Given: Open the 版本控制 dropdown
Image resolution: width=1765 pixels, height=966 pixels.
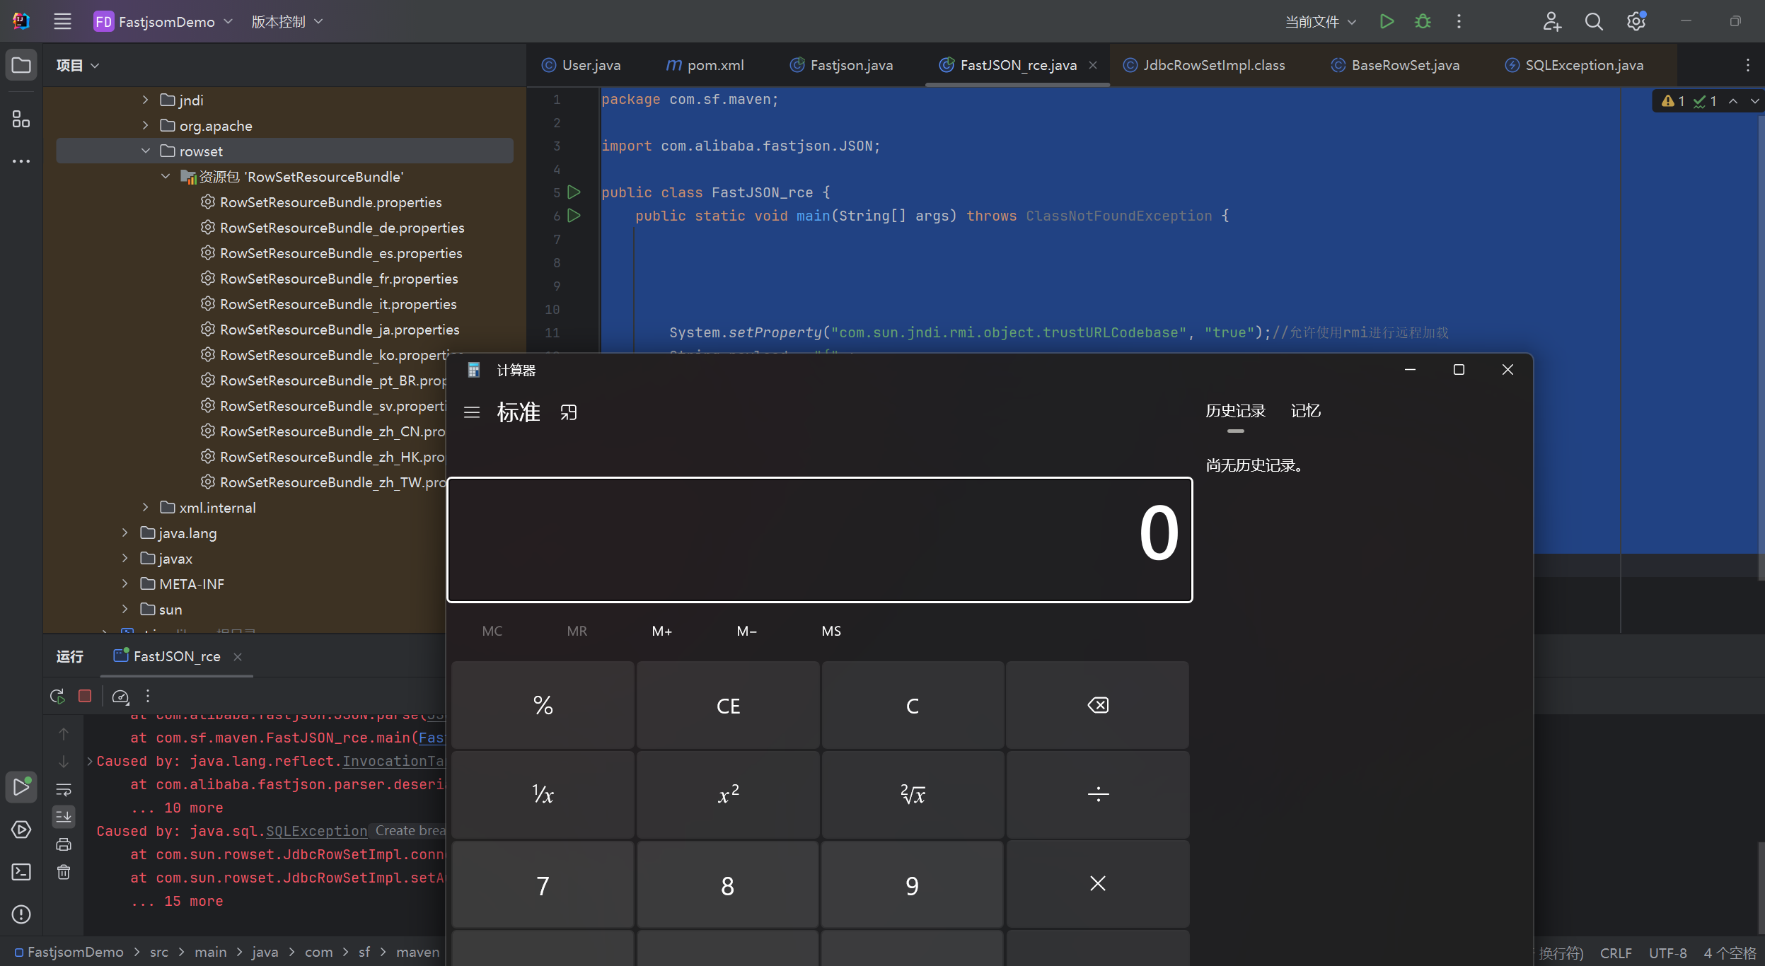Looking at the screenshot, I should tap(287, 21).
